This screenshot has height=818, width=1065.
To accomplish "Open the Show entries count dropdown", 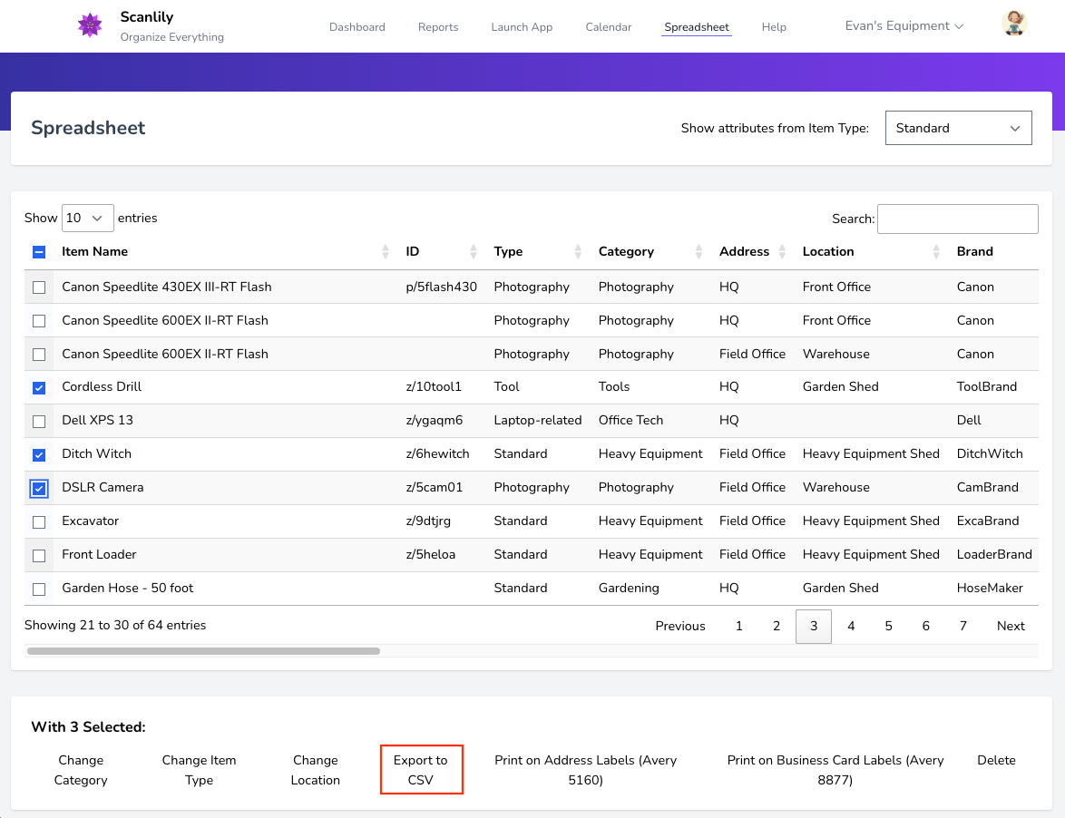I will click(87, 218).
